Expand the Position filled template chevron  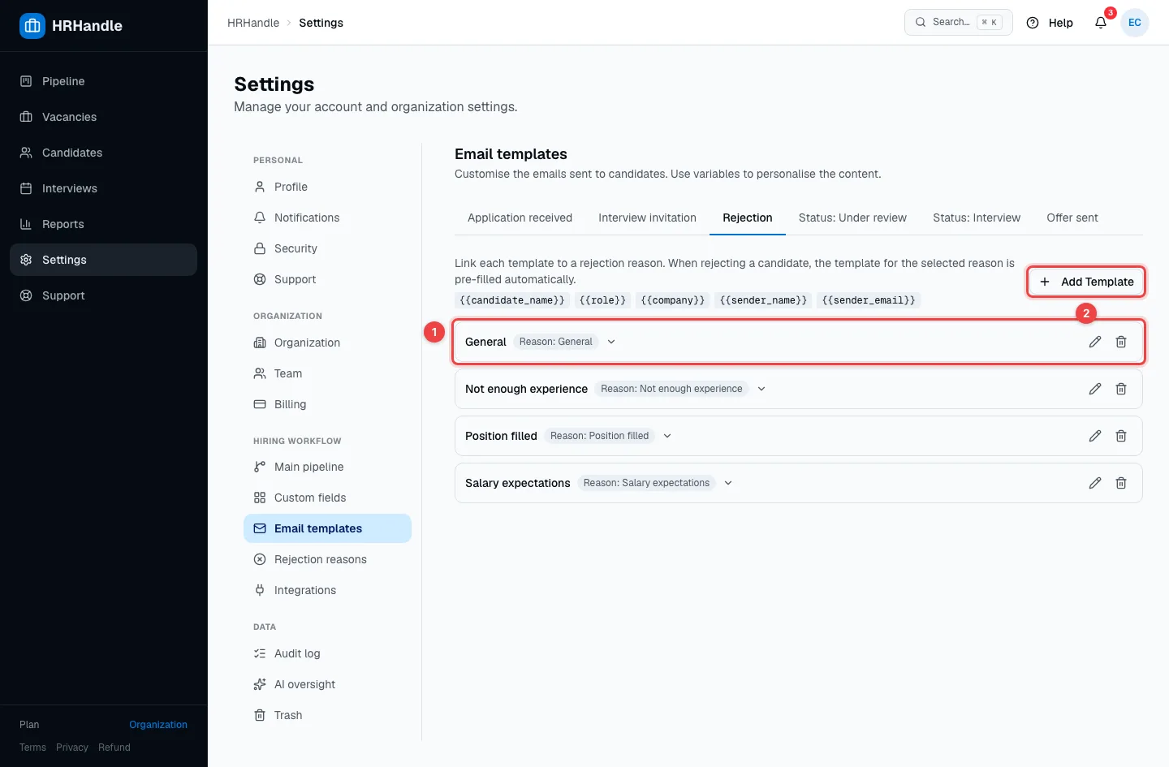[667, 436]
